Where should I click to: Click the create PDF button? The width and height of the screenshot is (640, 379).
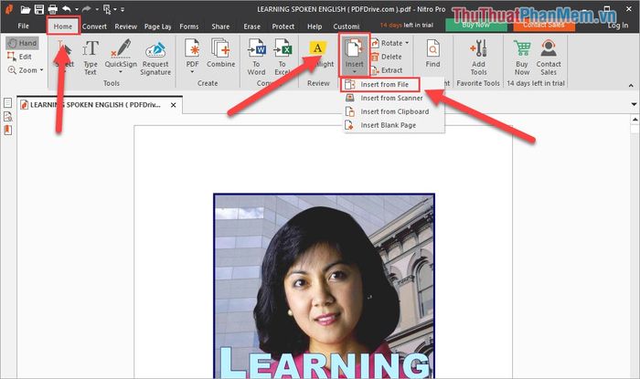click(x=192, y=53)
